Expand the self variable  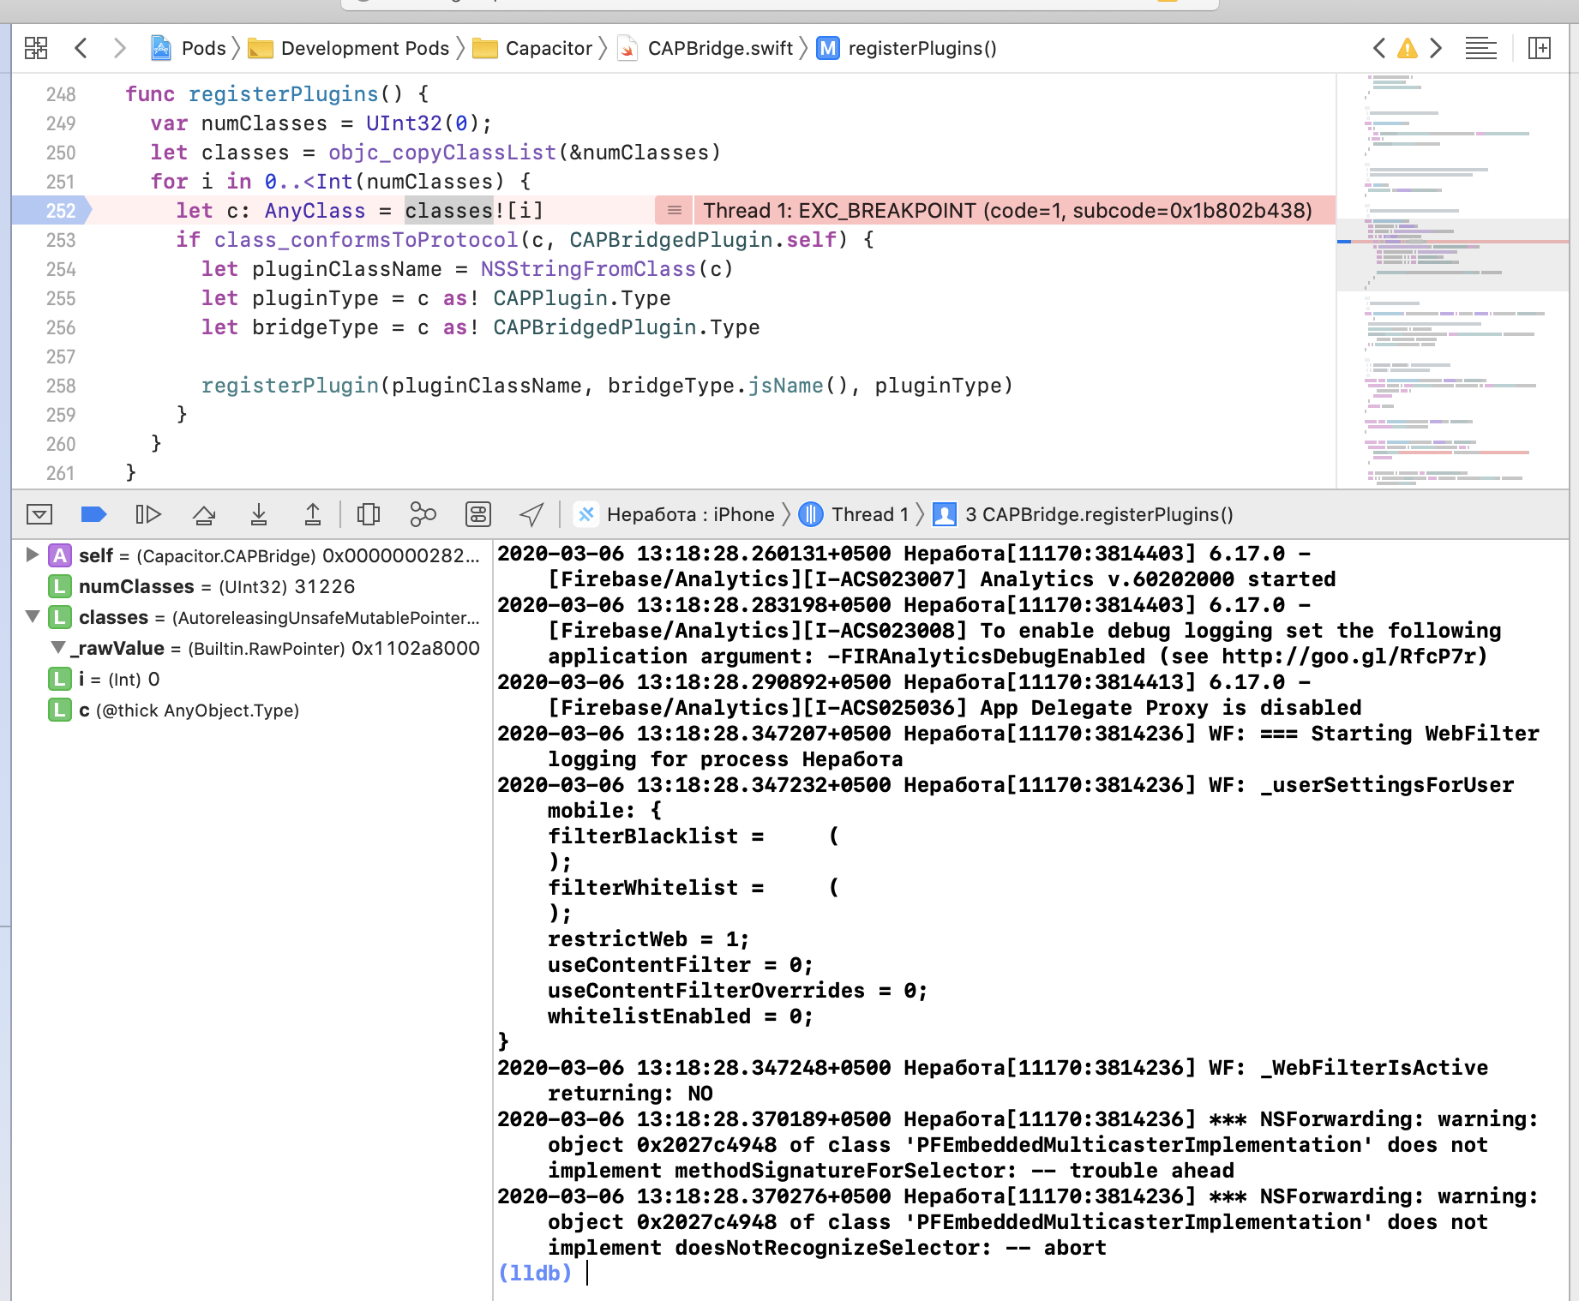(x=32, y=555)
